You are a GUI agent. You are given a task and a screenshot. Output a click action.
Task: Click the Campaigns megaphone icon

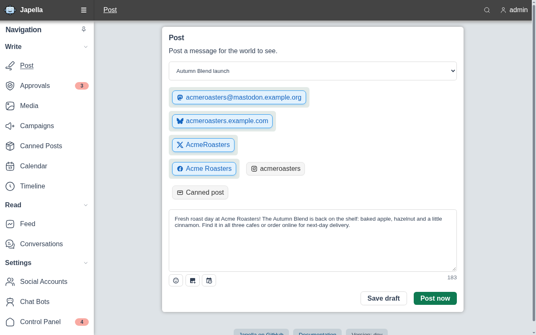coord(10,126)
